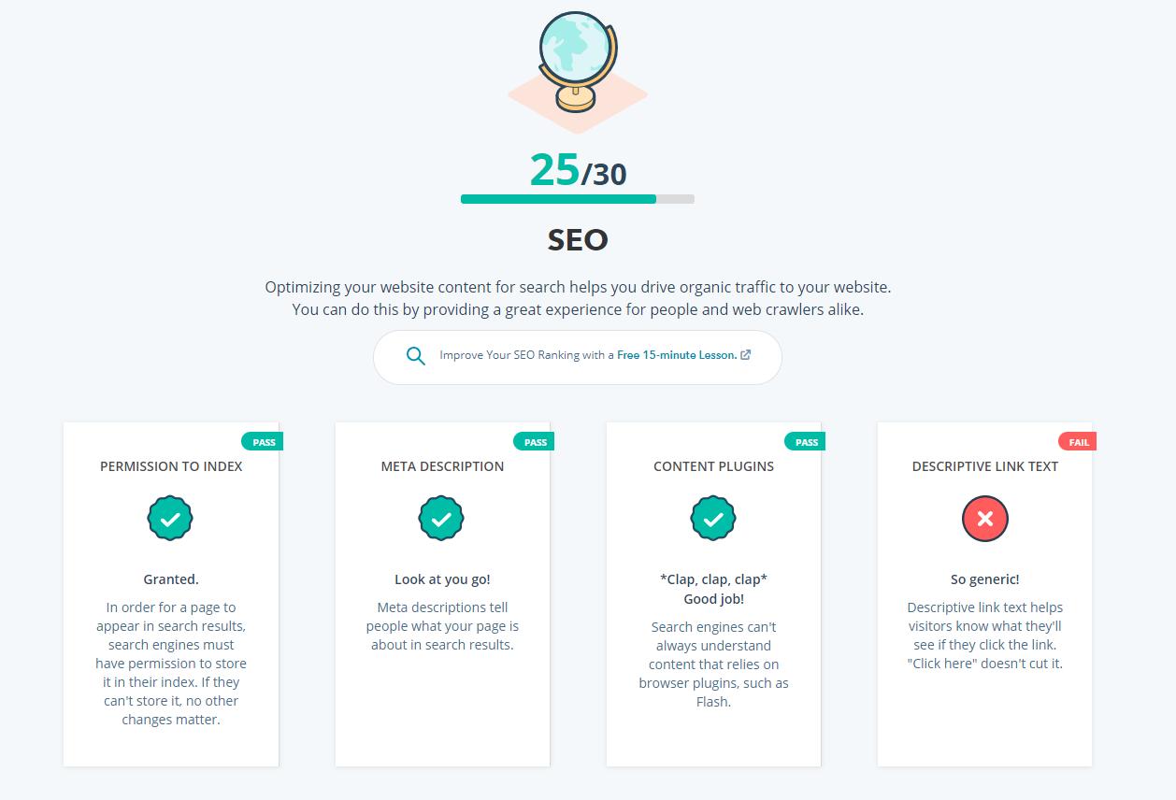The image size is (1176, 800).
Task: Click the green checkmark on Meta Description
Action: [x=441, y=518]
